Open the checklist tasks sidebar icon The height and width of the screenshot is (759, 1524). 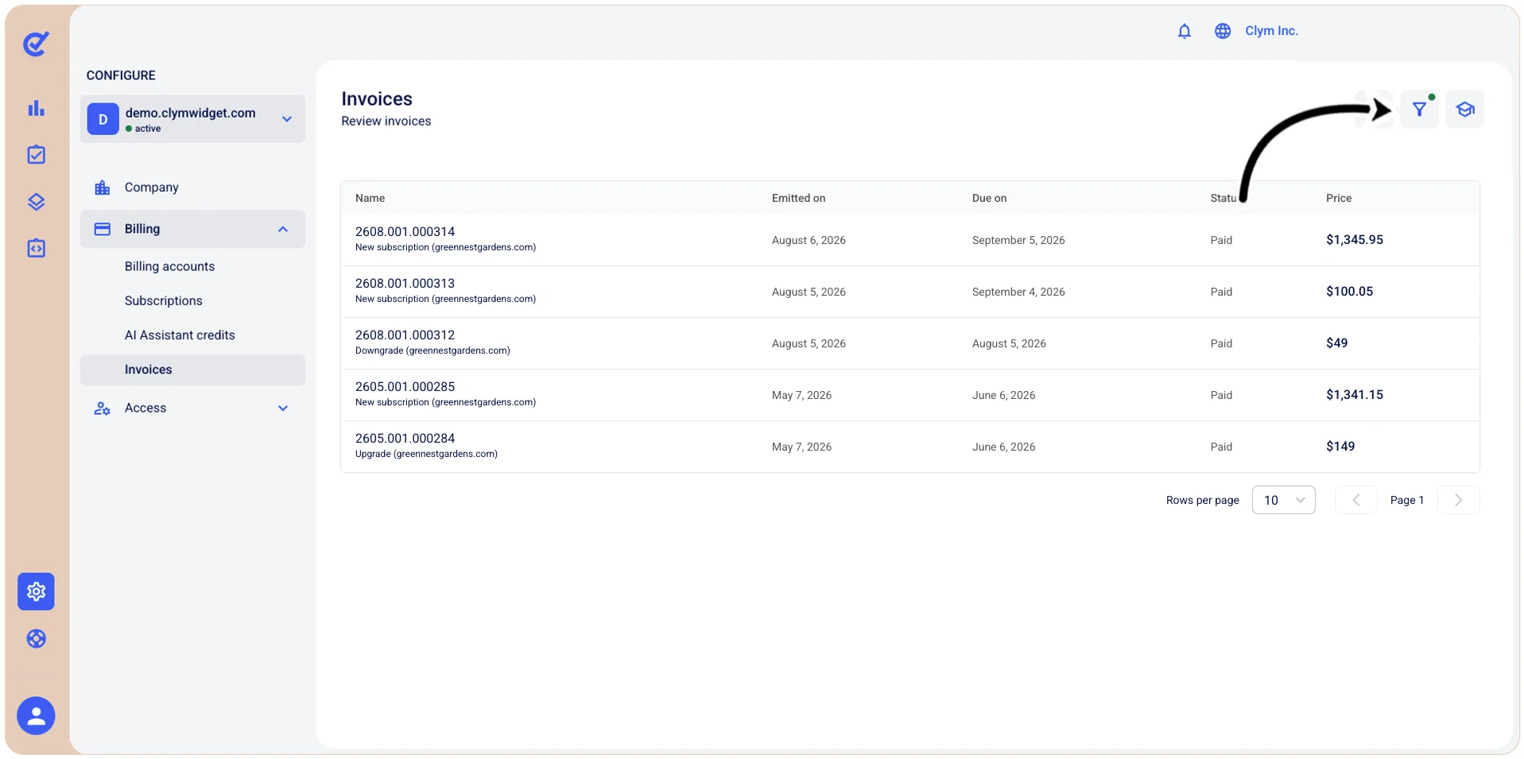36,155
